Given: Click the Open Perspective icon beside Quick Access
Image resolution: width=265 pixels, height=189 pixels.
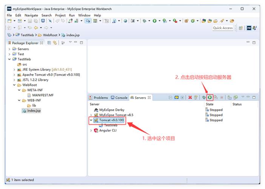Looking at the screenshot, I should [x=240, y=28].
